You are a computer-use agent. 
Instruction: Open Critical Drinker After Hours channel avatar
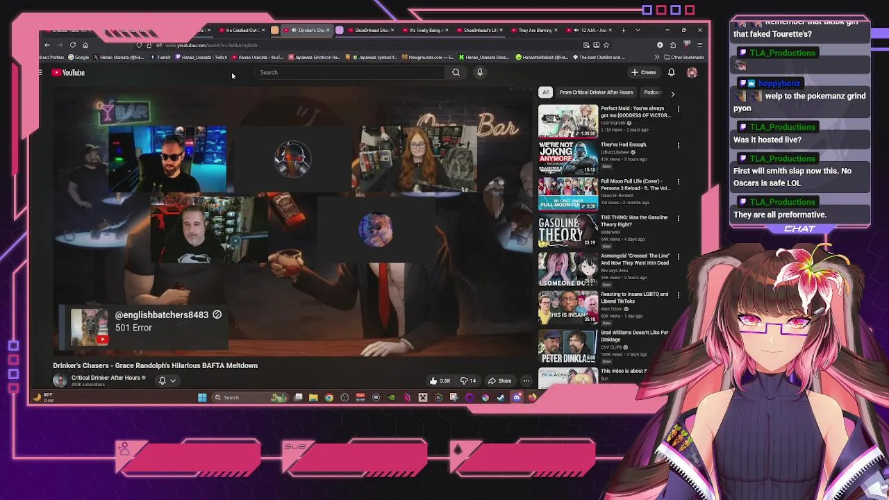click(60, 380)
